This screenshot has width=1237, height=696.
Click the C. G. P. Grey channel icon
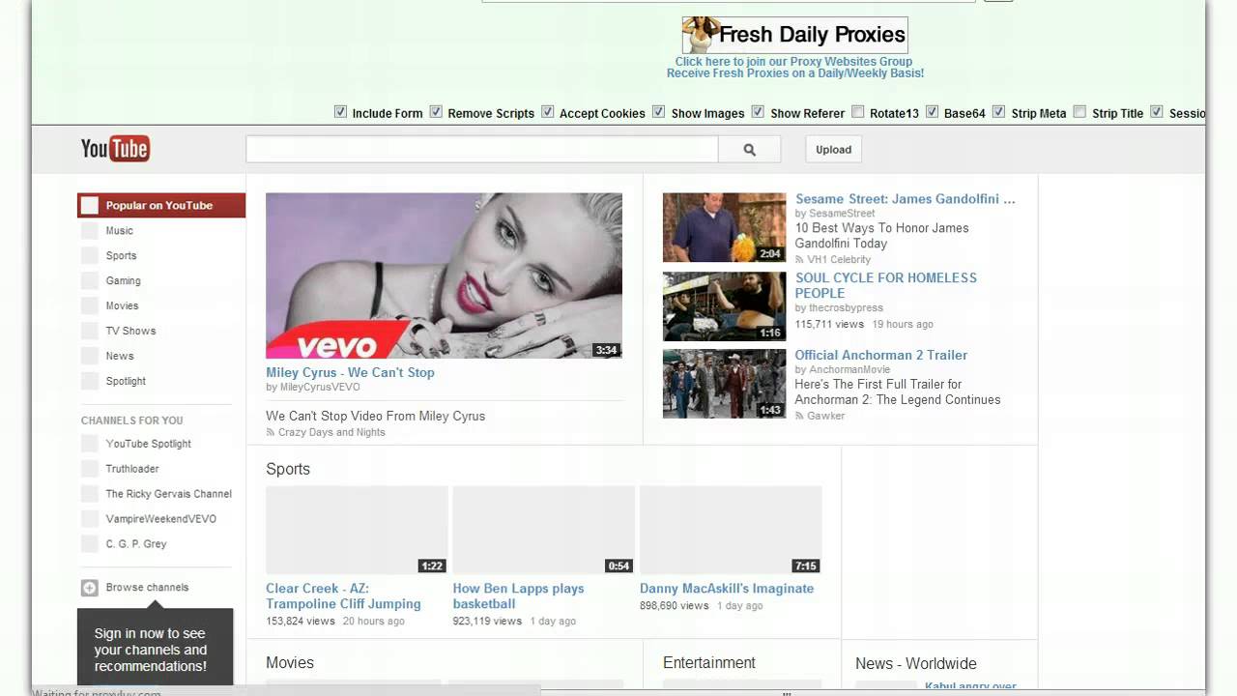[90, 544]
